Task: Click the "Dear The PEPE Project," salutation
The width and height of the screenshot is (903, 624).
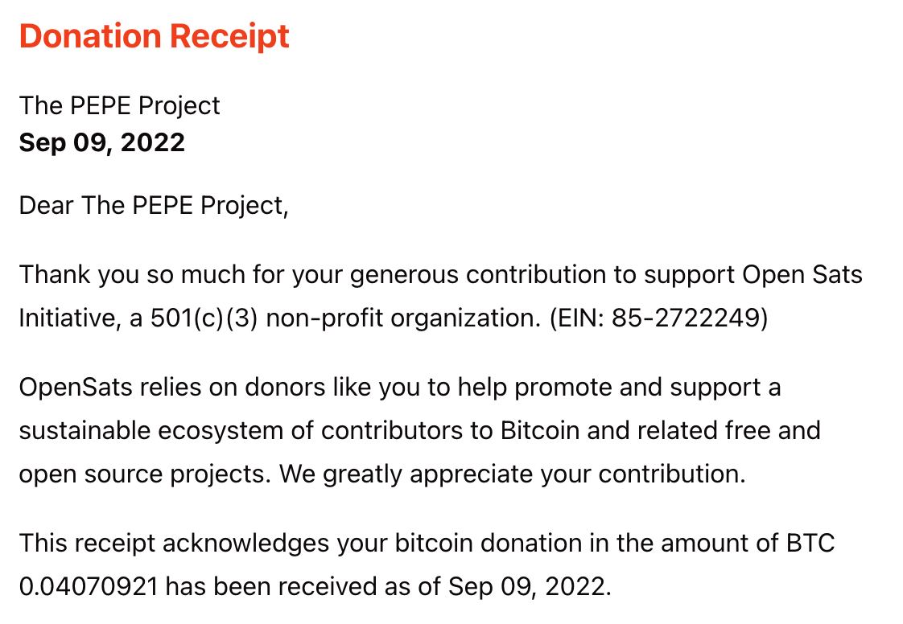Action: pos(153,205)
